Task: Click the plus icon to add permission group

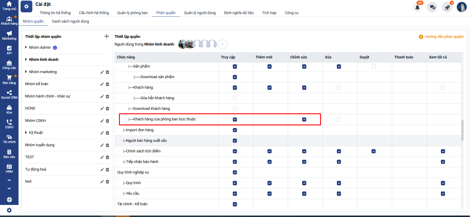Action: pyautogui.click(x=106, y=36)
